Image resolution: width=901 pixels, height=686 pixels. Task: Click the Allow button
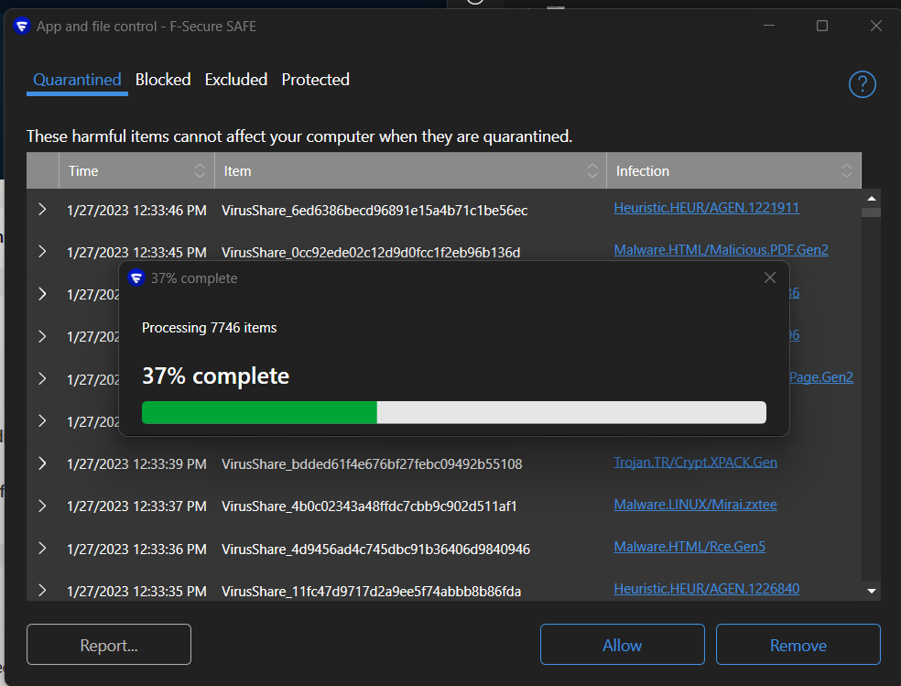(x=623, y=645)
